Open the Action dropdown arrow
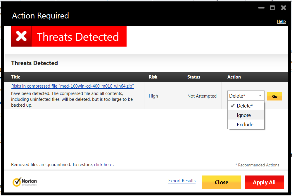Image resolution: width=292 pixels, height=196 pixels. point(260,96)
